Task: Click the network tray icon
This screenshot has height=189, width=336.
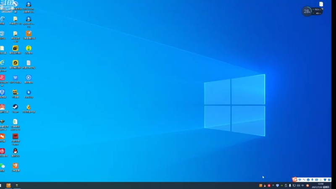Action: (x=294, y=186)
